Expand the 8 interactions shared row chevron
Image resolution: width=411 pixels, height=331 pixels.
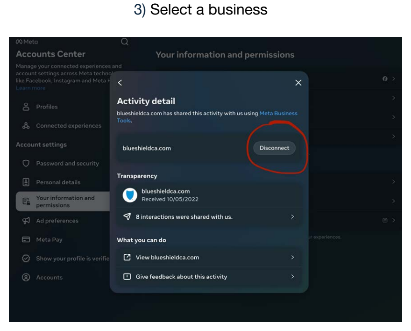[292, 216]
